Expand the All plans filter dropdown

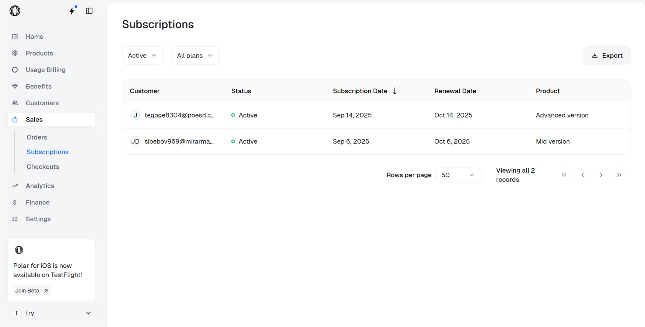(x=195, y=56)
